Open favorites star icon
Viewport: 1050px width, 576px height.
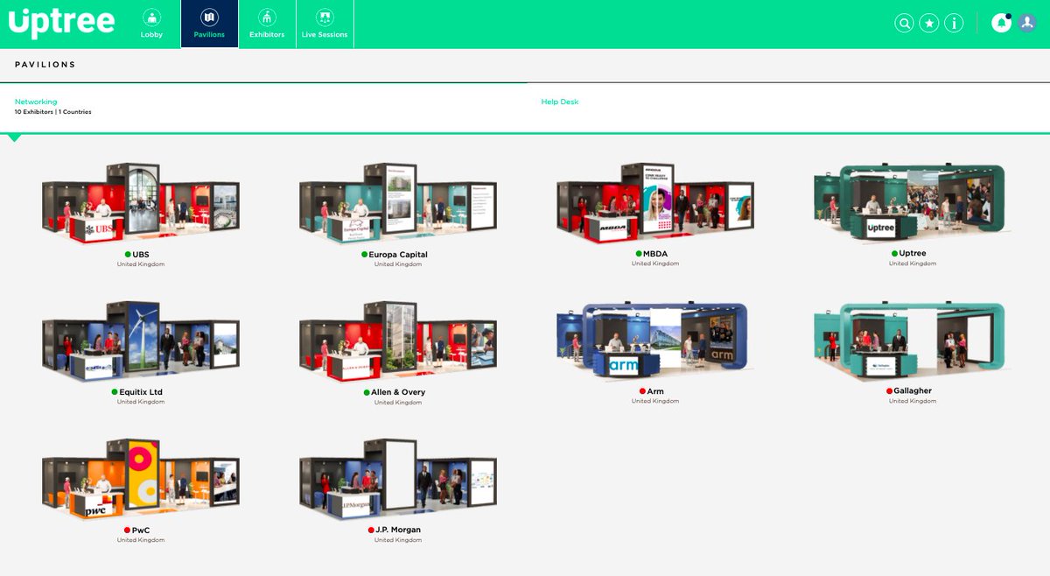(929, 24)
